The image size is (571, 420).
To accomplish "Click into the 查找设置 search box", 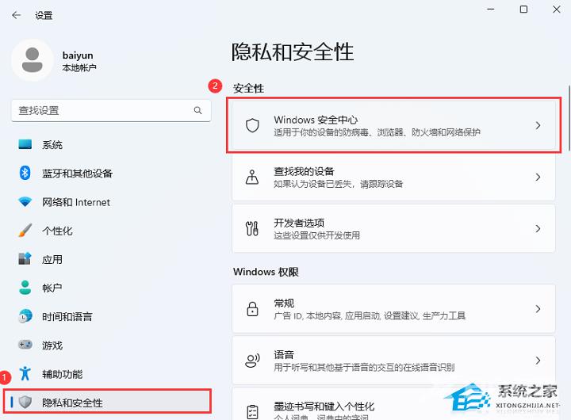I will click(111, 110).
